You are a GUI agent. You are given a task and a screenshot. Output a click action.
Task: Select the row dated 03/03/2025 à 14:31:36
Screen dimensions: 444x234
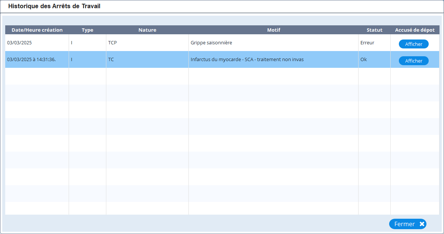tap(31, 60)
